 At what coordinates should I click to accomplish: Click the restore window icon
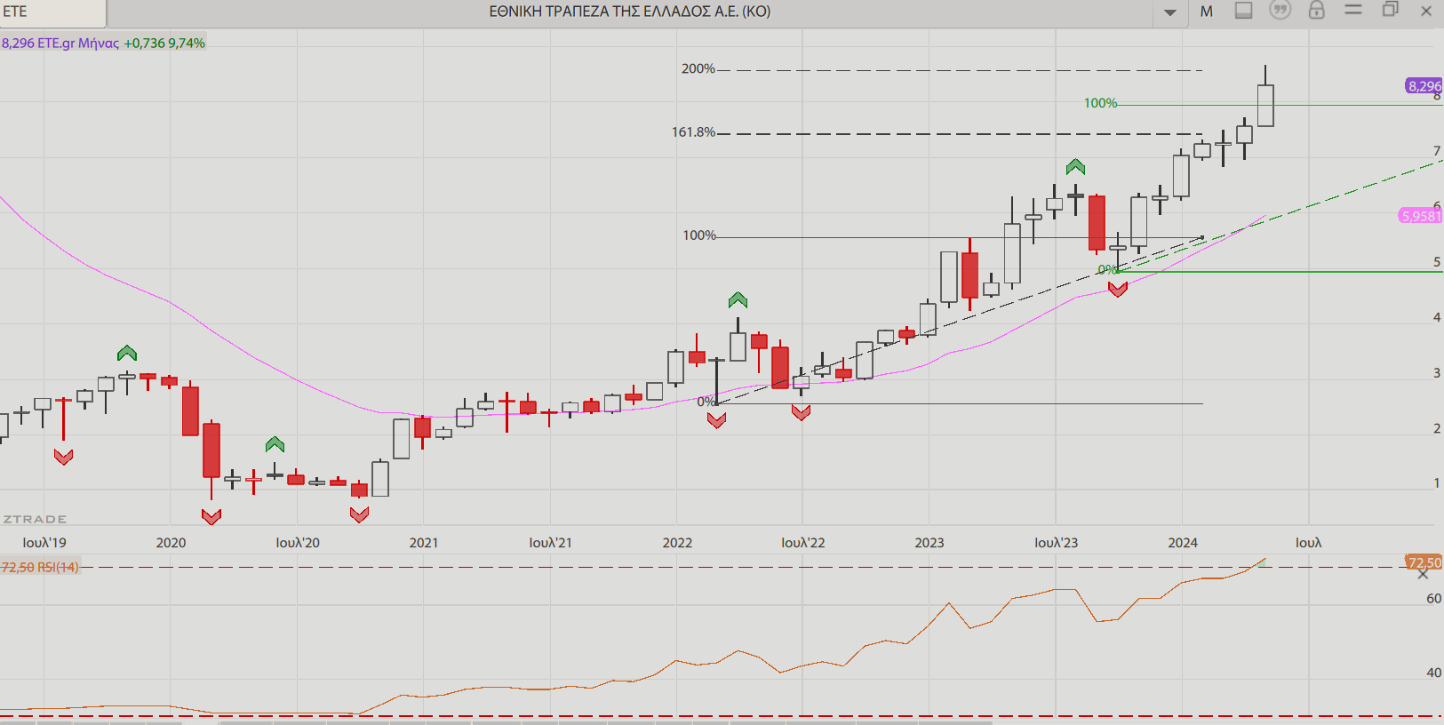tap(1390, 10)
